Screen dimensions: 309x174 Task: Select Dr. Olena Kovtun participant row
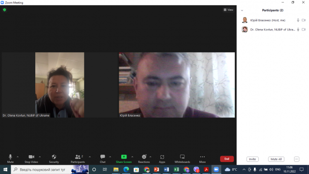[273, 29]
